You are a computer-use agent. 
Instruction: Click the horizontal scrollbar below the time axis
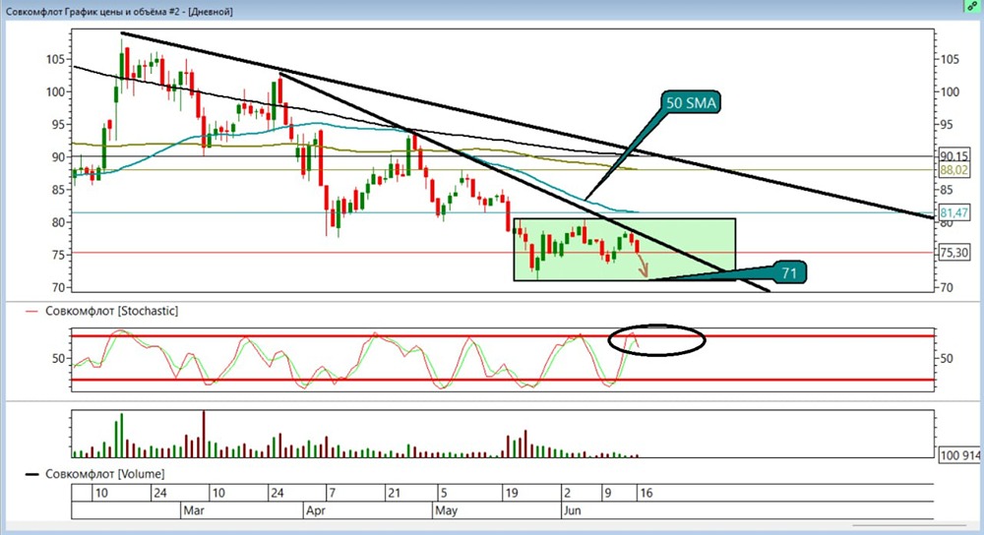tap(909, 525)
